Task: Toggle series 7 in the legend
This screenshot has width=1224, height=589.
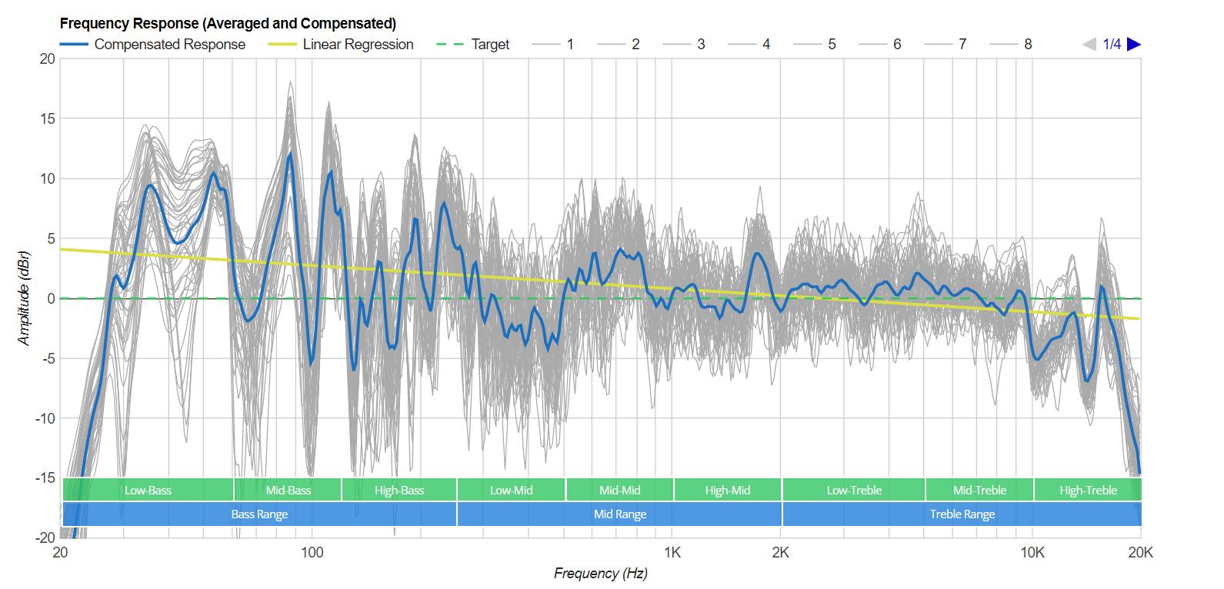Action: click(x=945, y=45)
